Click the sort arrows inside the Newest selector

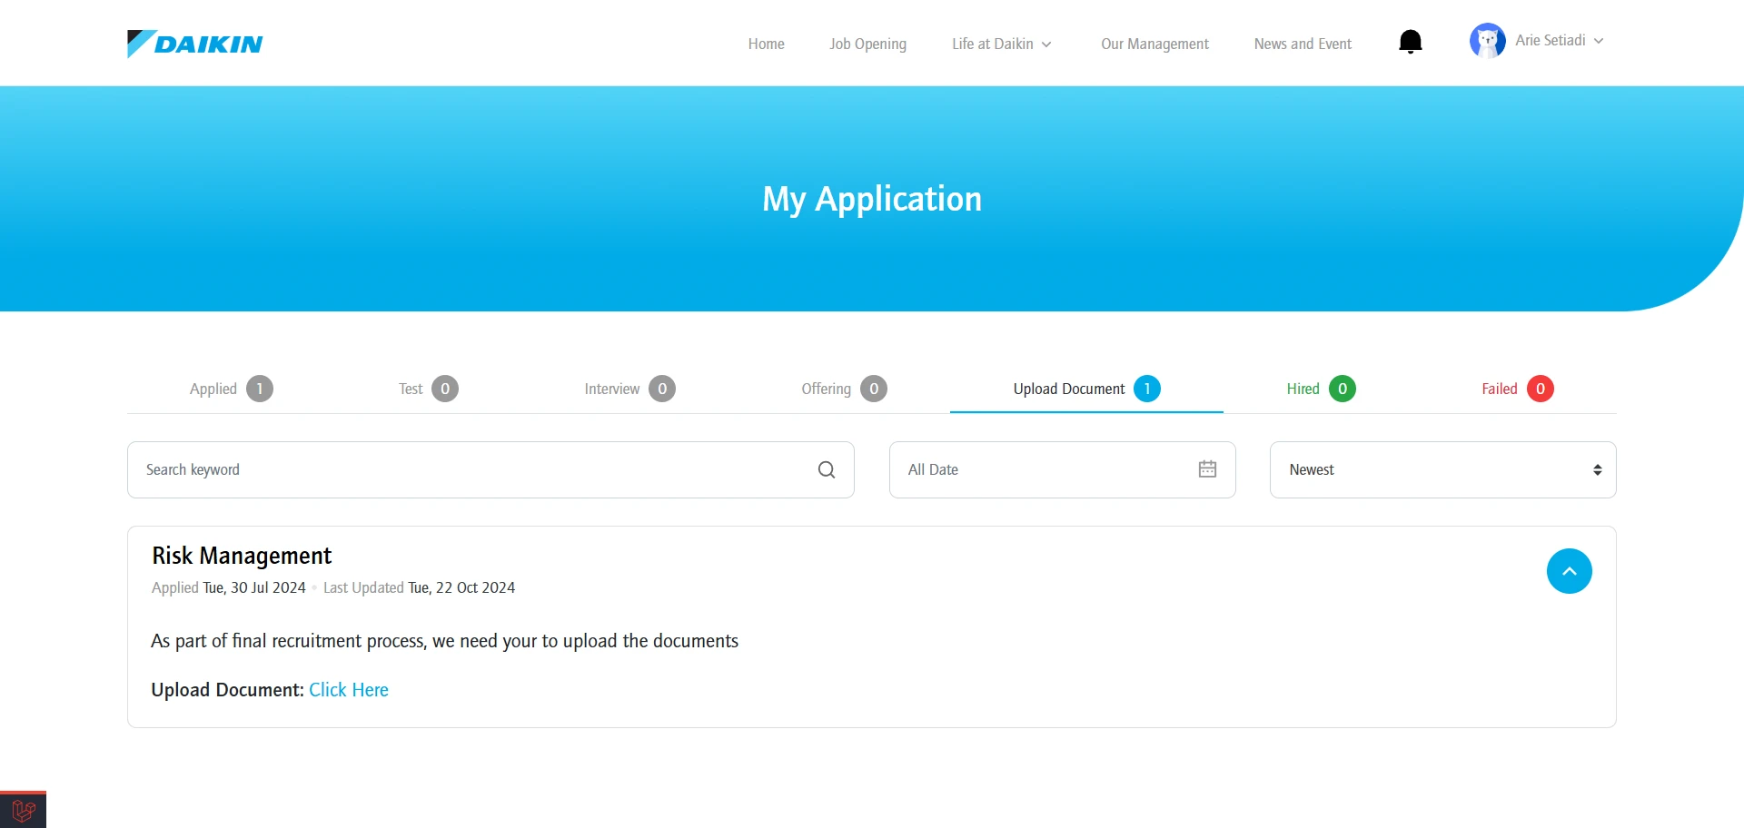[x=1599, y=468]
